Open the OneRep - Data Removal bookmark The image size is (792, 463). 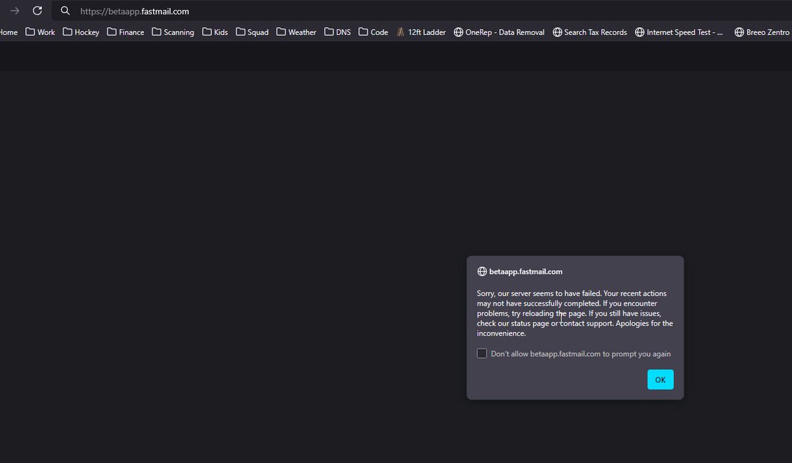coord(499,32)
